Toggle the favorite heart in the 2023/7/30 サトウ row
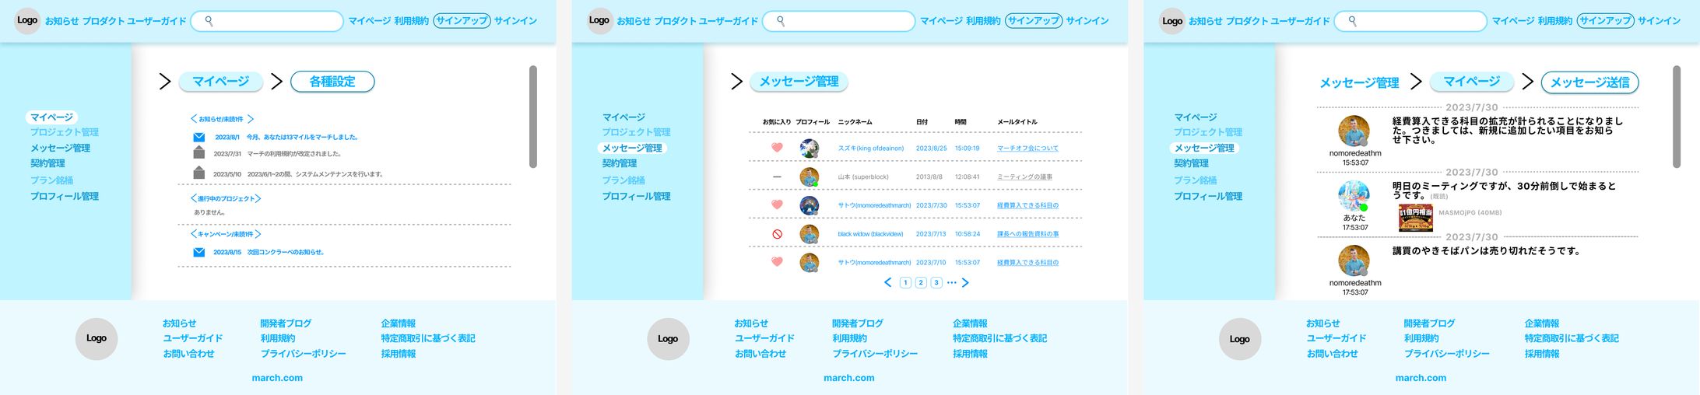Image resolution: width=1700 pixels, height=395 pixels. tap(777, 204)
